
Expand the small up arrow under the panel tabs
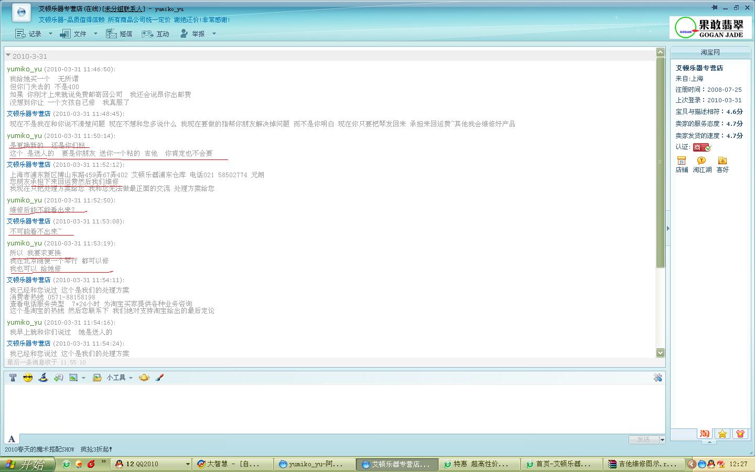click(709, 442)
